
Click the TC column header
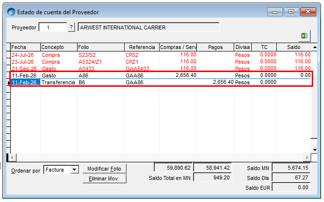click(264, 47)
